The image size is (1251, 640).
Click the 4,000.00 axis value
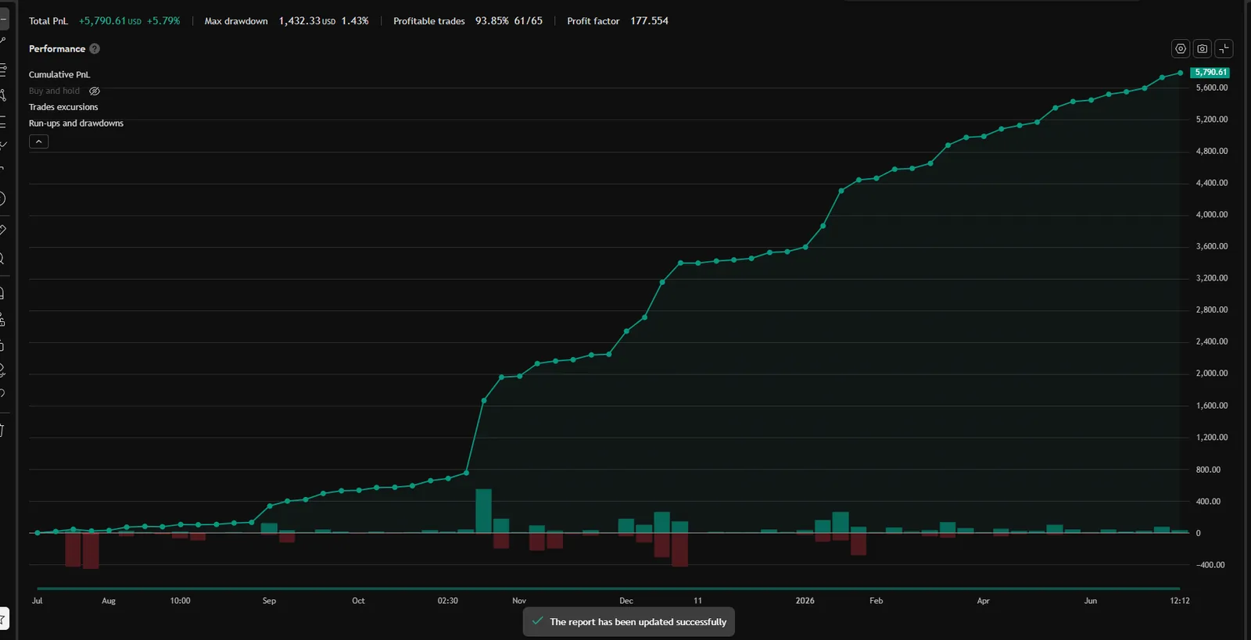tap(1212, 214)
